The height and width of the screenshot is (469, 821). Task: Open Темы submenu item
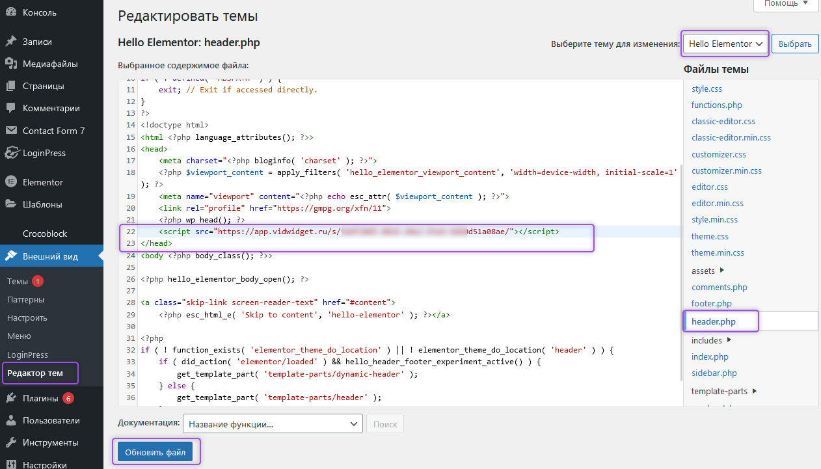click(x=18, y=282)
